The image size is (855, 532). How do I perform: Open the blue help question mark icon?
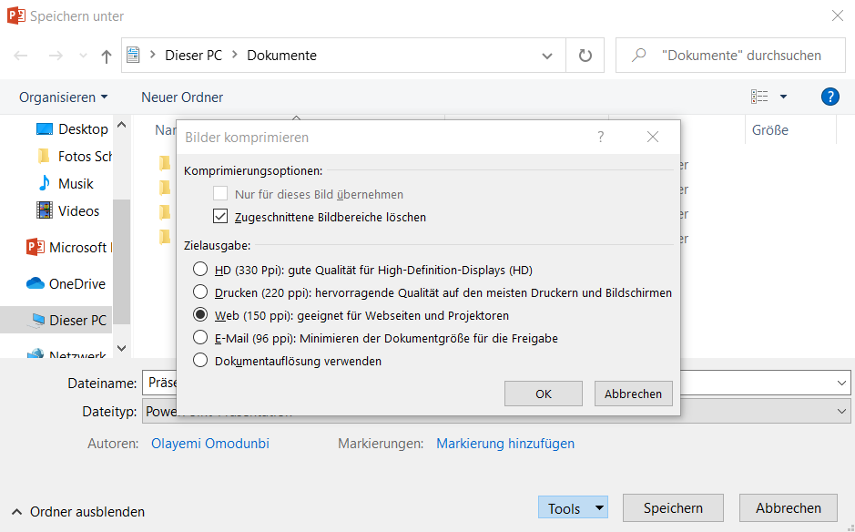tap(830, 97)
